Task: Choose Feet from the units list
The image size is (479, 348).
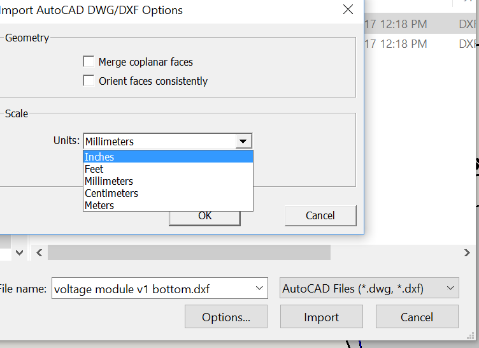Action: 168,169
